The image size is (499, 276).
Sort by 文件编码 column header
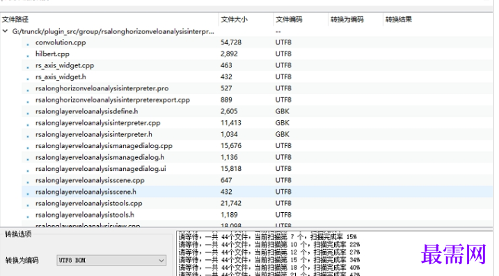pos(301,19)
